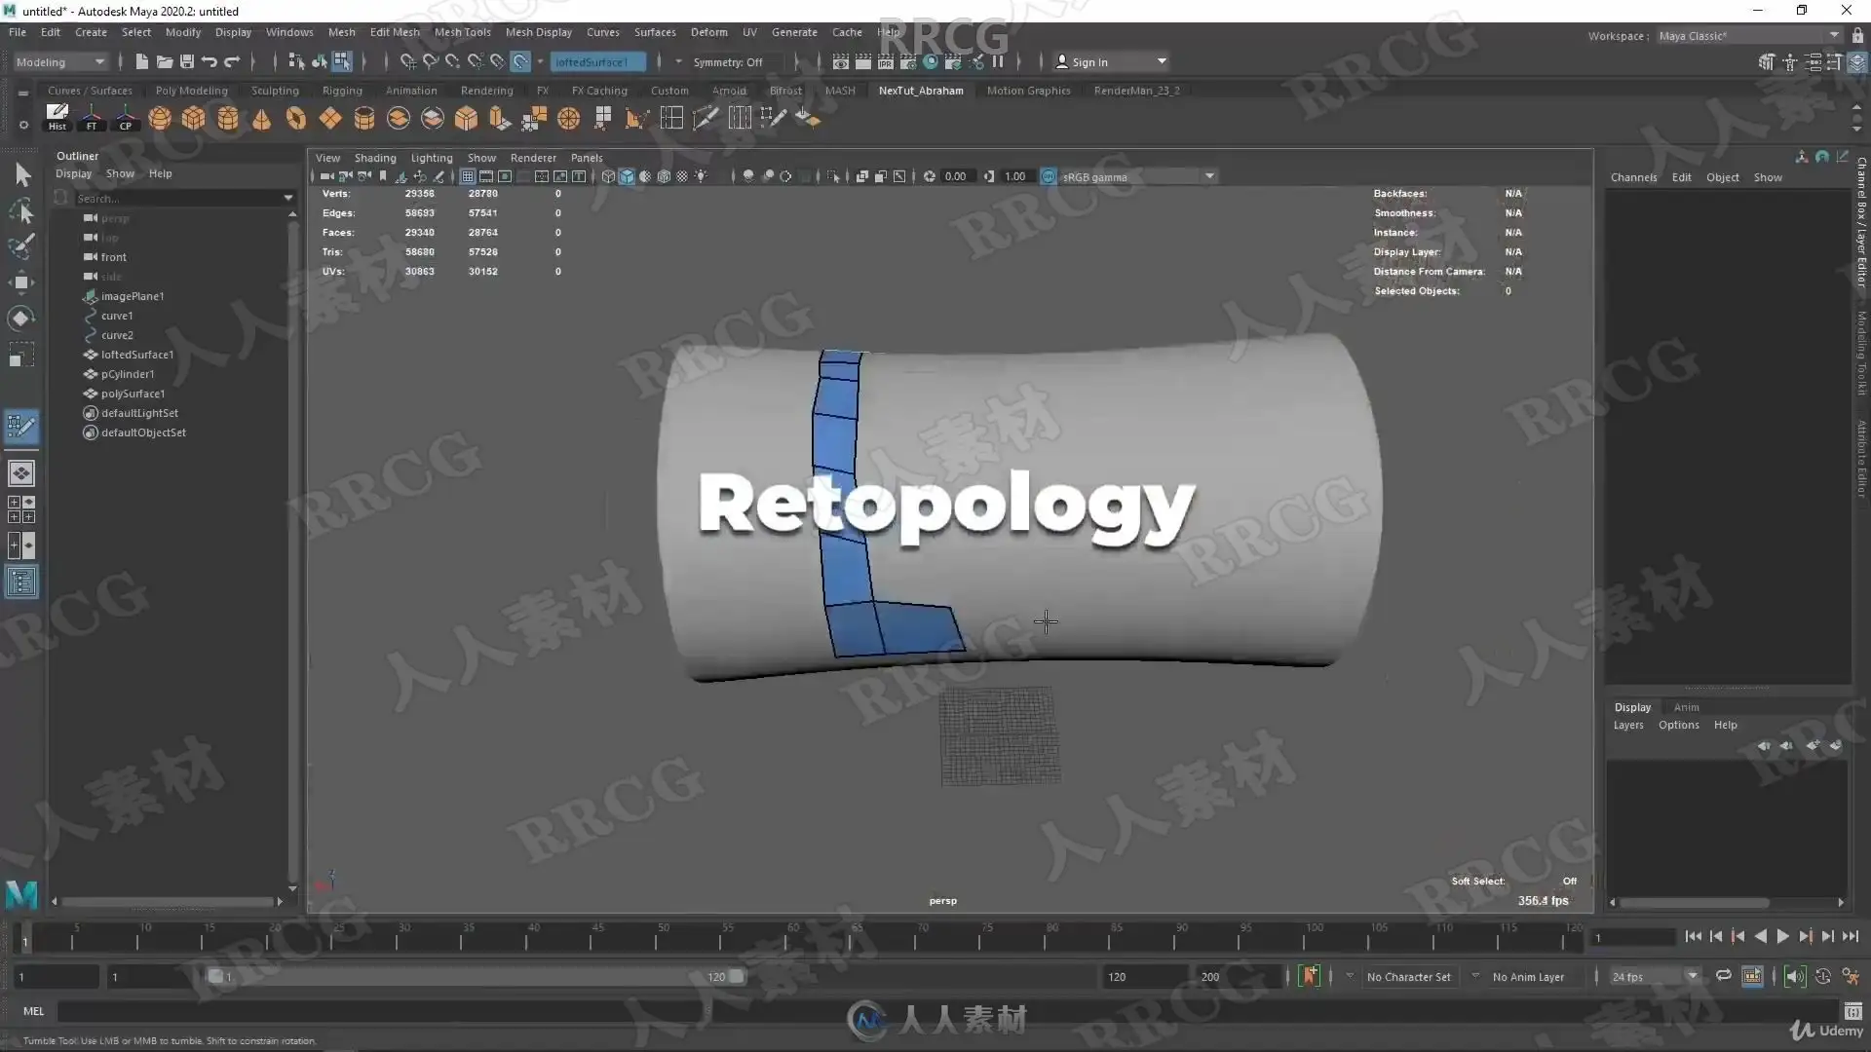Toggle lock icon next to Workspace

tap(1857, 36)
